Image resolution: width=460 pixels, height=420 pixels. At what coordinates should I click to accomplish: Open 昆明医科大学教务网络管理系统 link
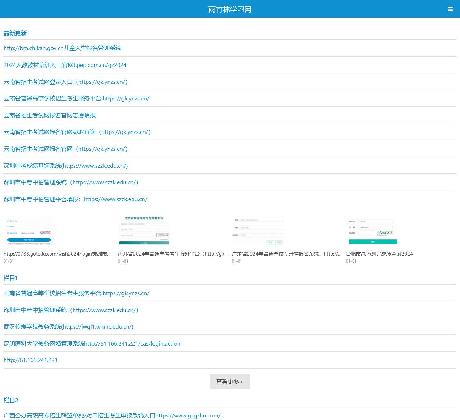point(92,344)
